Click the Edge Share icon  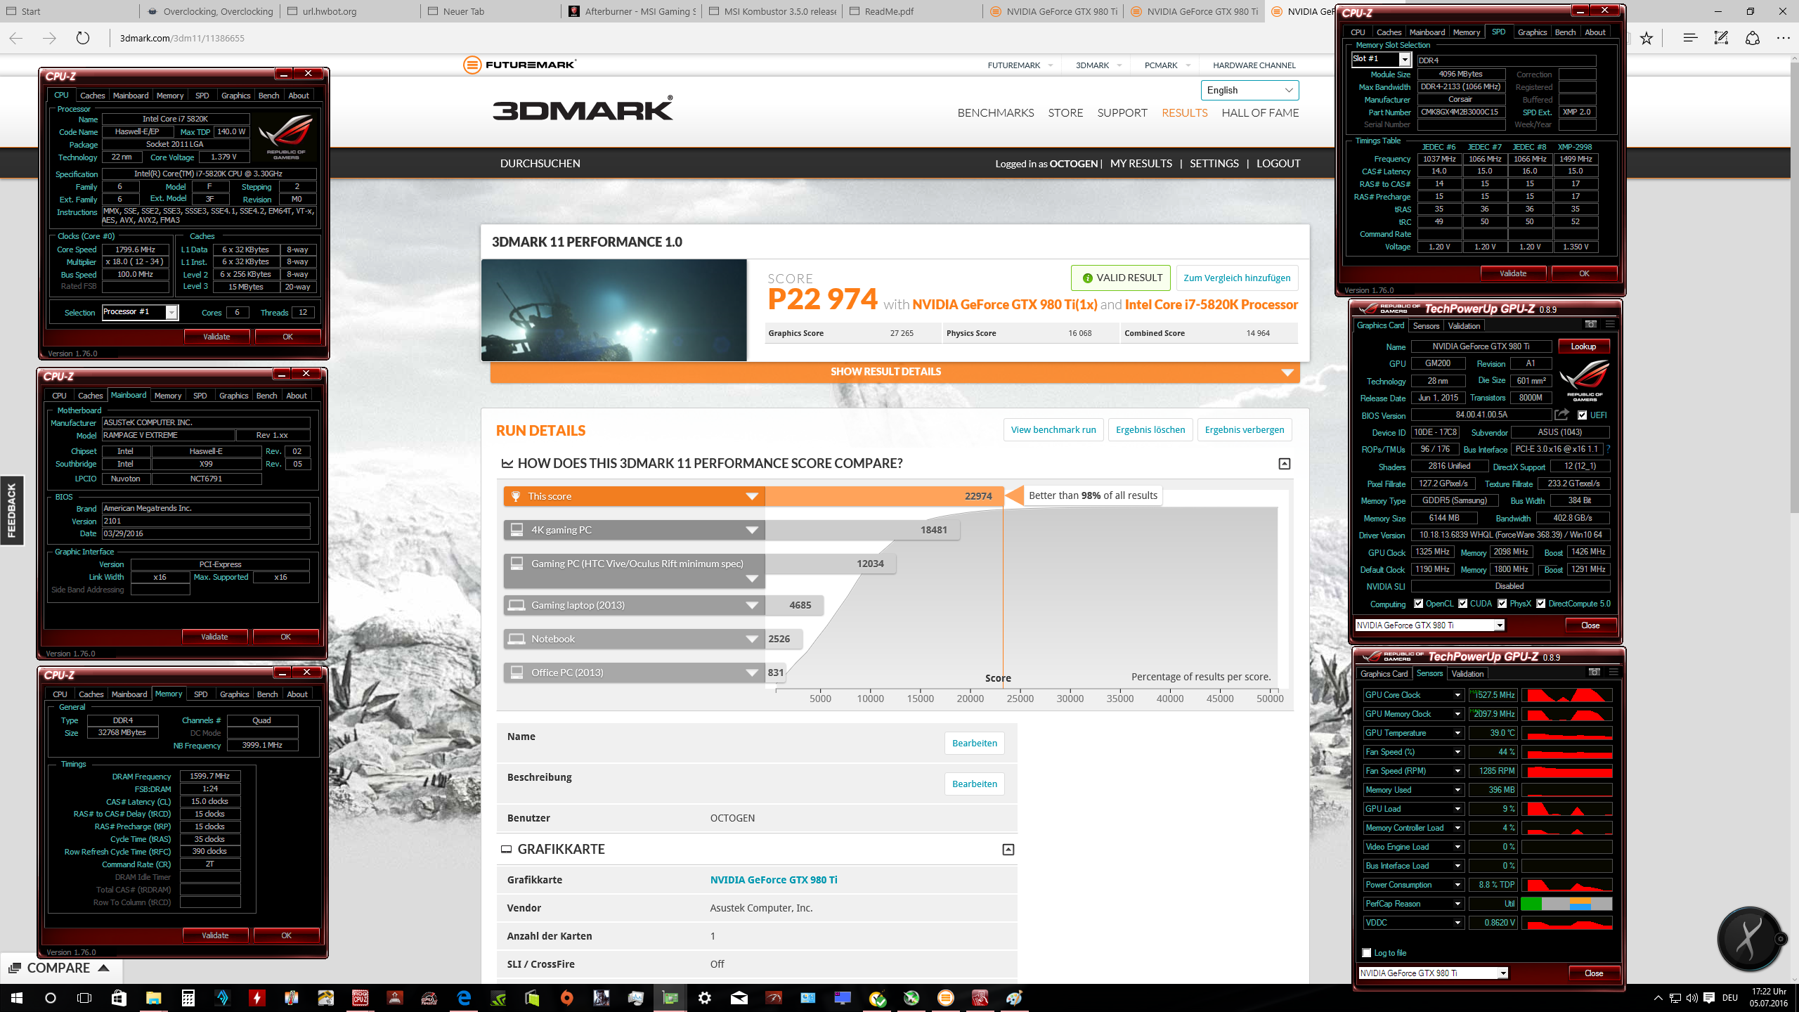click(x=1753, y=38)
